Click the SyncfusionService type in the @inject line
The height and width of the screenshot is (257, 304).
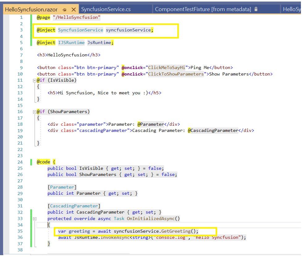click(x=80, y=30)
